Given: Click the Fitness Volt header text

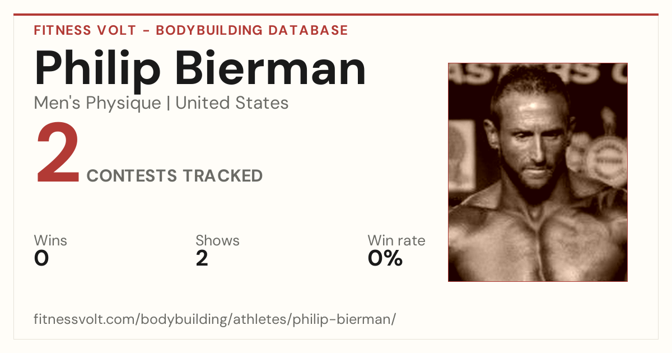Looking at the screenshot, I should coord(83,30).
